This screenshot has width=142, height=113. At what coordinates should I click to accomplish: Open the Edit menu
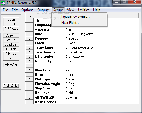[x=15, y=10]
